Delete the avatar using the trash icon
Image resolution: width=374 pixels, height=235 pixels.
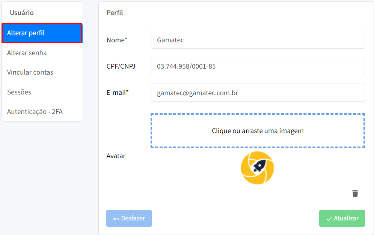coord(355,193)
